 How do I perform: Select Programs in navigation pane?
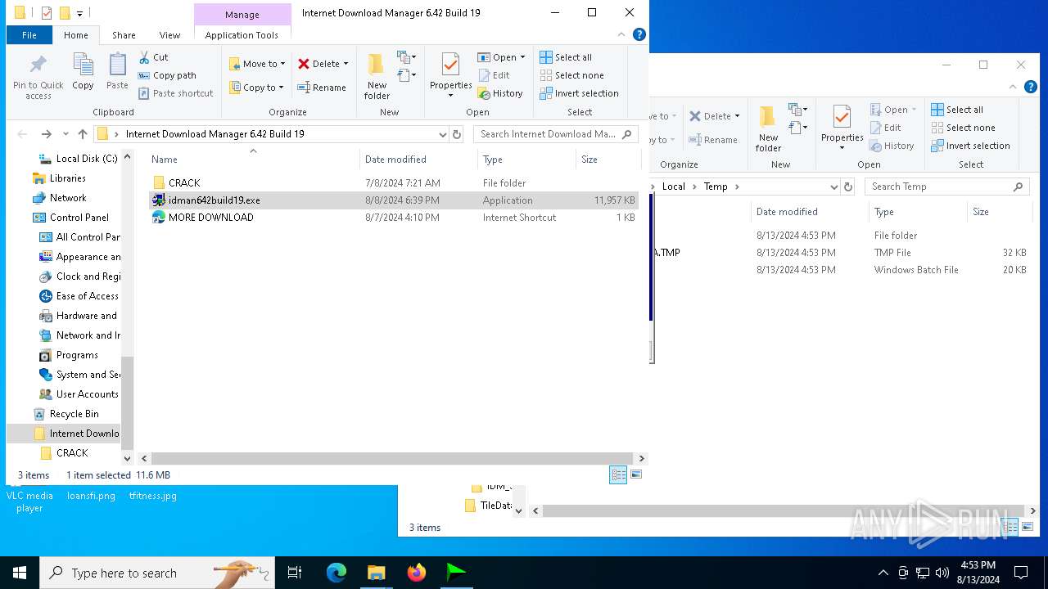point(69,355)
